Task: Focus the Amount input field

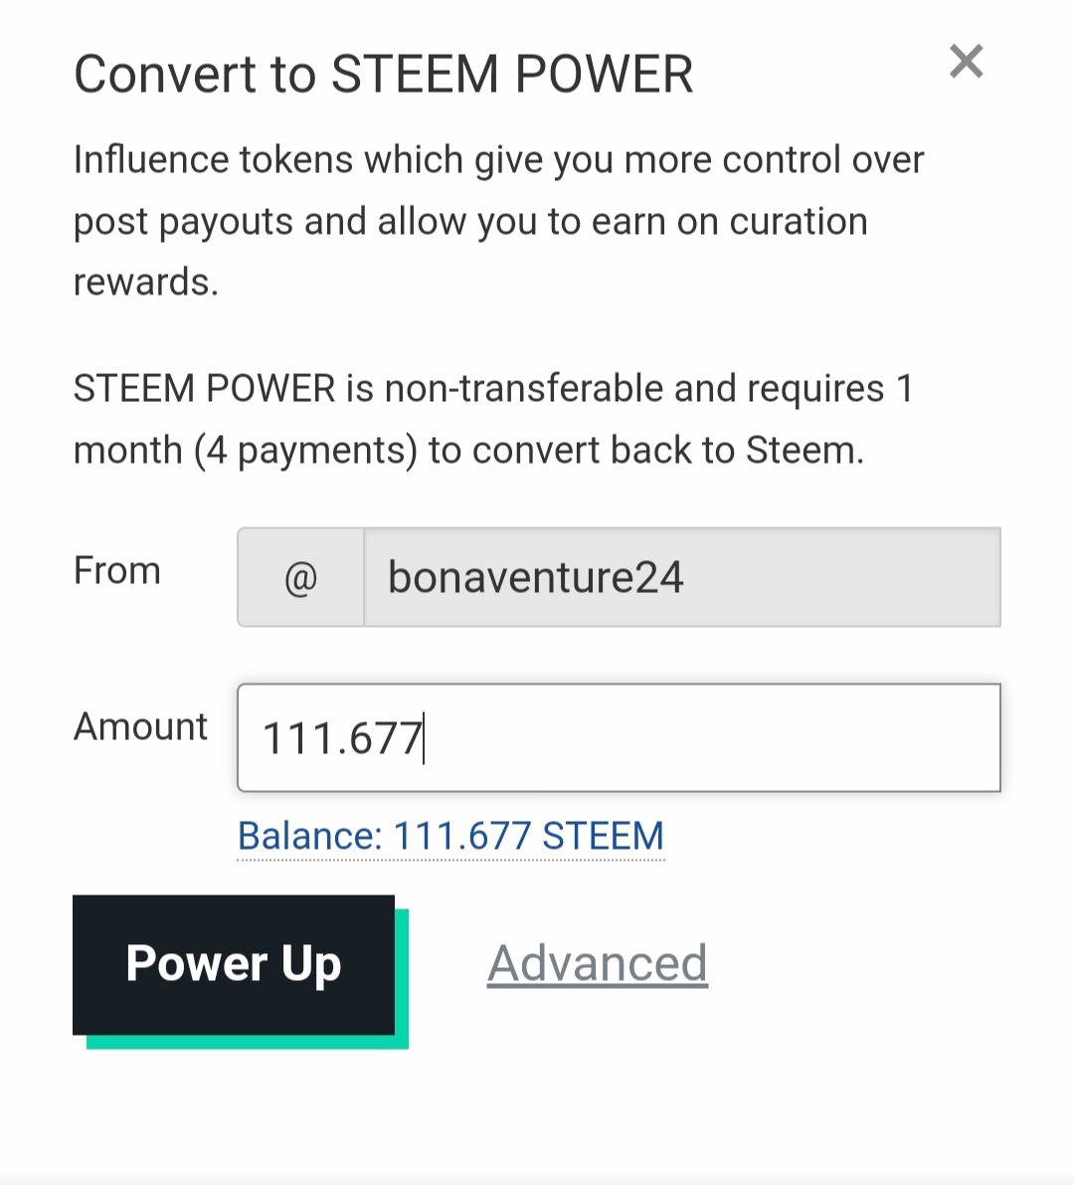Action: (x=619, y=737)
